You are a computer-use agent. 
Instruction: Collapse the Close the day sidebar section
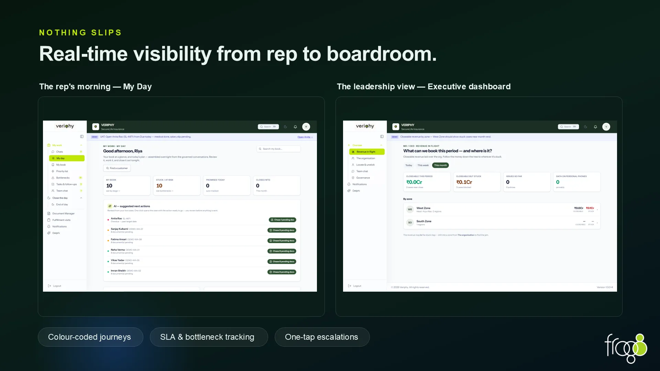(81, 198)
